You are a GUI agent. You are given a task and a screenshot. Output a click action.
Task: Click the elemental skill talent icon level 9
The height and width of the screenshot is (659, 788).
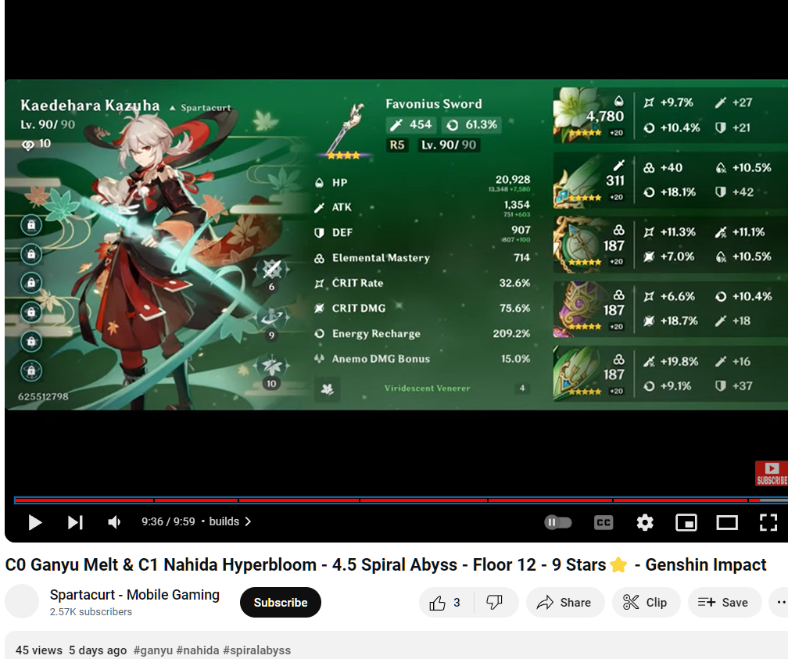click(272, 318)
